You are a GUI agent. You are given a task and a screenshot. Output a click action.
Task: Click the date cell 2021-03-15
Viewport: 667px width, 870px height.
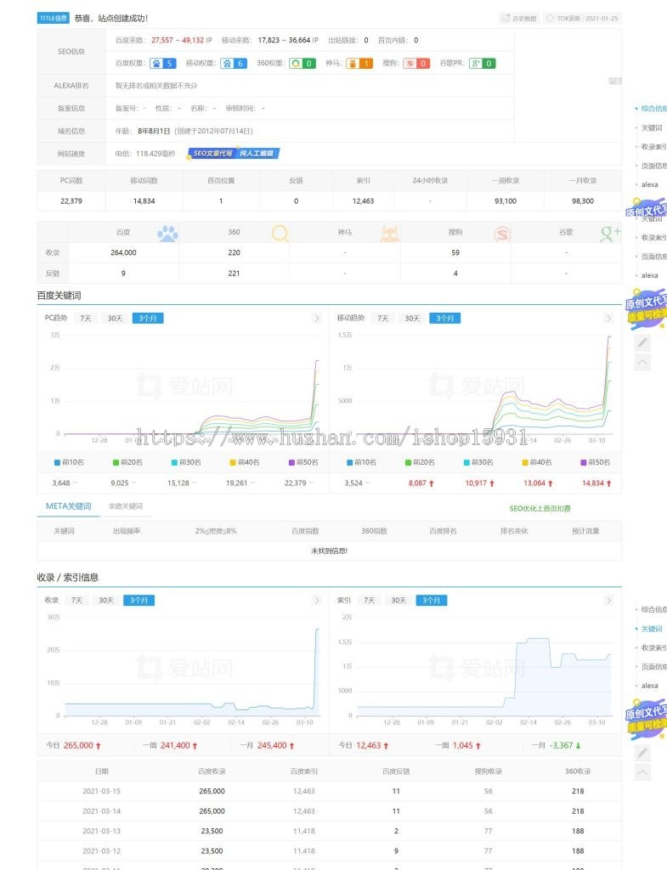(102, 791)
